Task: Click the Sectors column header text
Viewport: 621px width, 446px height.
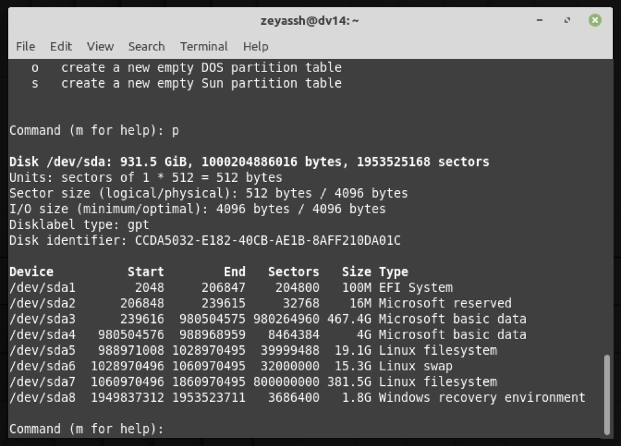Action: point(292,271)
